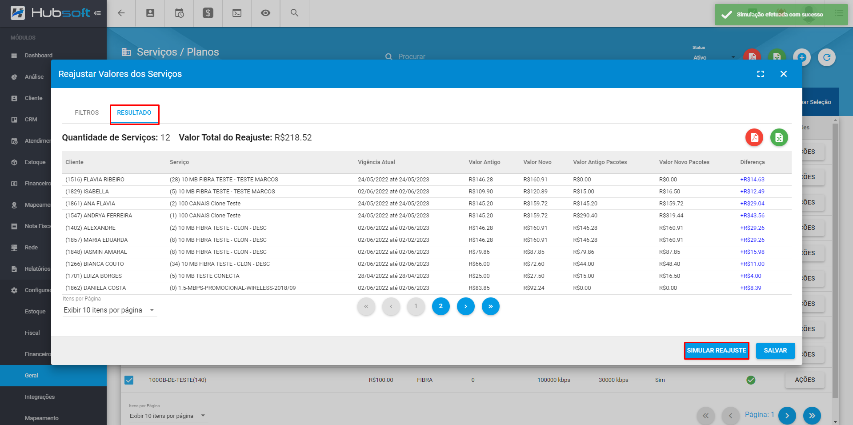This screenshot has width=853, height=425.
Task: Click the Vigência Atual column header
Action: click(x=376, y=162)
